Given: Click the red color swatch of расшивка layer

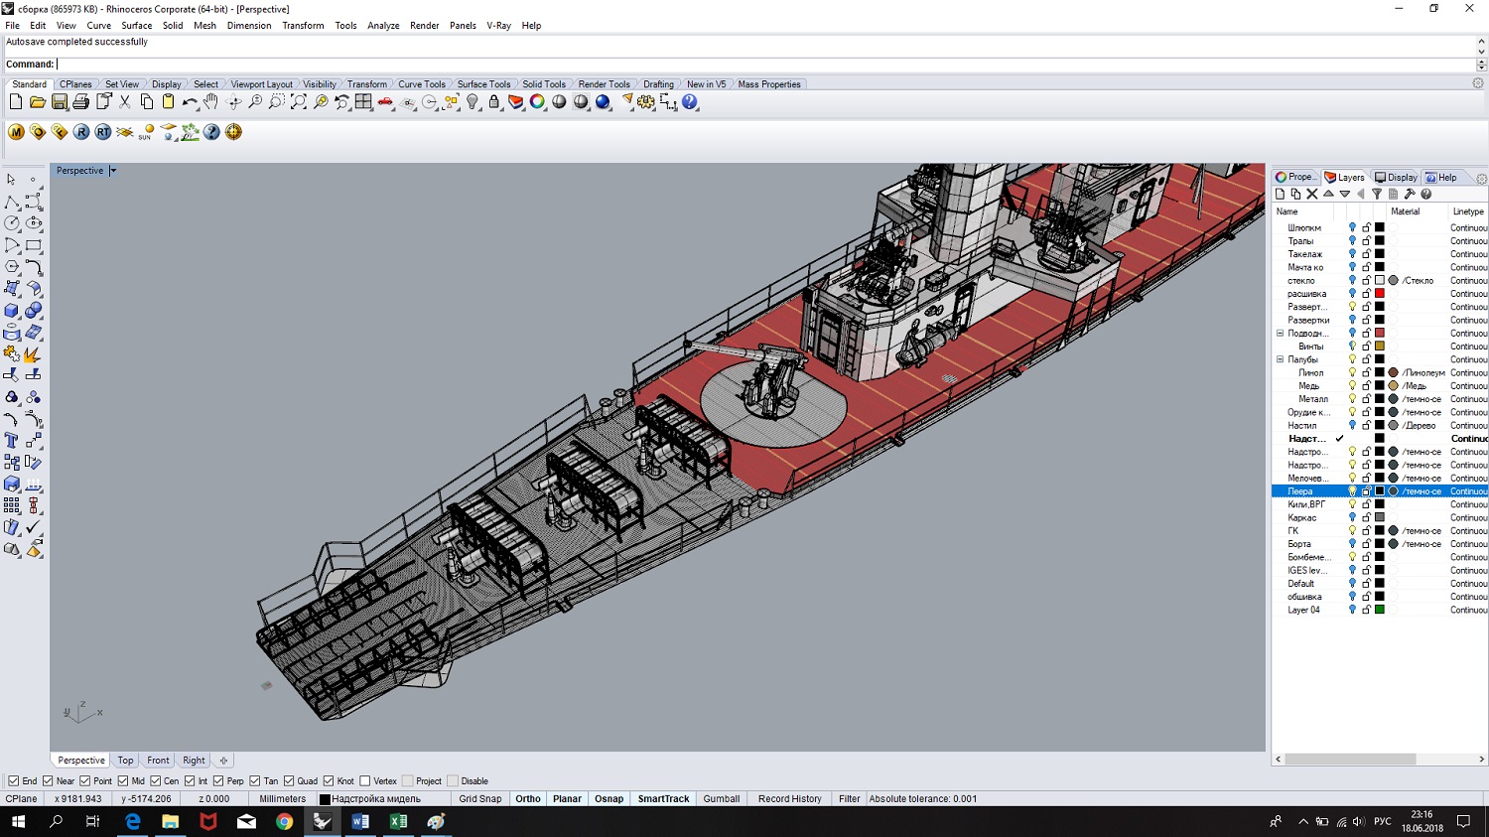Looking at the screenshot, I should (x=1380, y=294).
